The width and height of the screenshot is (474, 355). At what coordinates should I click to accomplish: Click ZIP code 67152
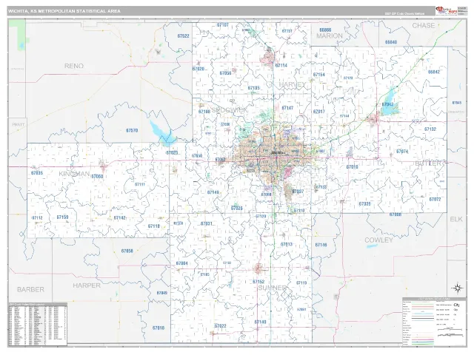(258, 282)
